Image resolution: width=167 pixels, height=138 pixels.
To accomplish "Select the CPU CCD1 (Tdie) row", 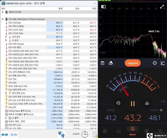I will point(49,30).
